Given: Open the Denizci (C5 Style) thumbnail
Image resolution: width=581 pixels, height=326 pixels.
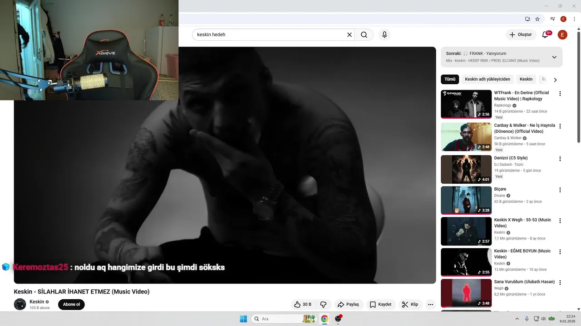Looking at the screenshot, I should (x=466, y=169).
